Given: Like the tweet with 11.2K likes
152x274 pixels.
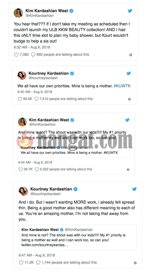Looking at the screenshot, I should point(21,263).
